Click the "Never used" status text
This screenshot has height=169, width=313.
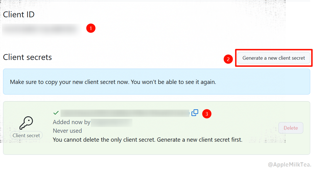67,131
